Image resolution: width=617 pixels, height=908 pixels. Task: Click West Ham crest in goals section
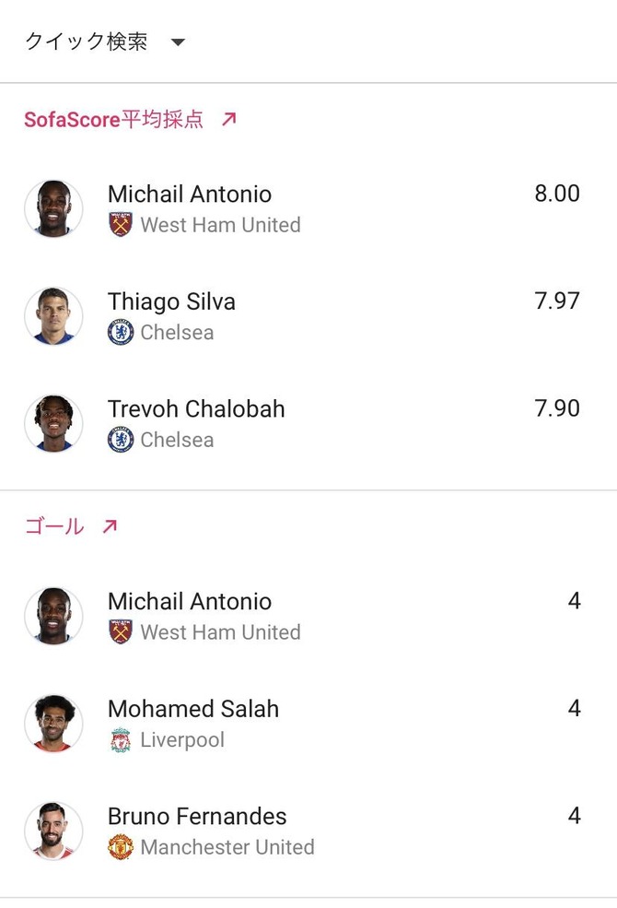(121, 632)
